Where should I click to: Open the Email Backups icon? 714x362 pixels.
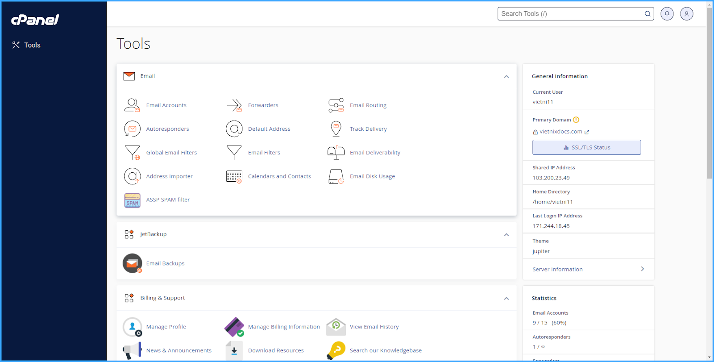[x=132, y=263]
